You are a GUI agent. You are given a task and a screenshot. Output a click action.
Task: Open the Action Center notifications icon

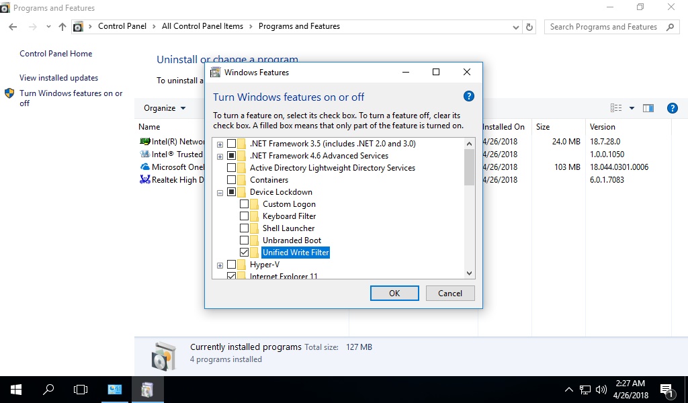point(666,390)
